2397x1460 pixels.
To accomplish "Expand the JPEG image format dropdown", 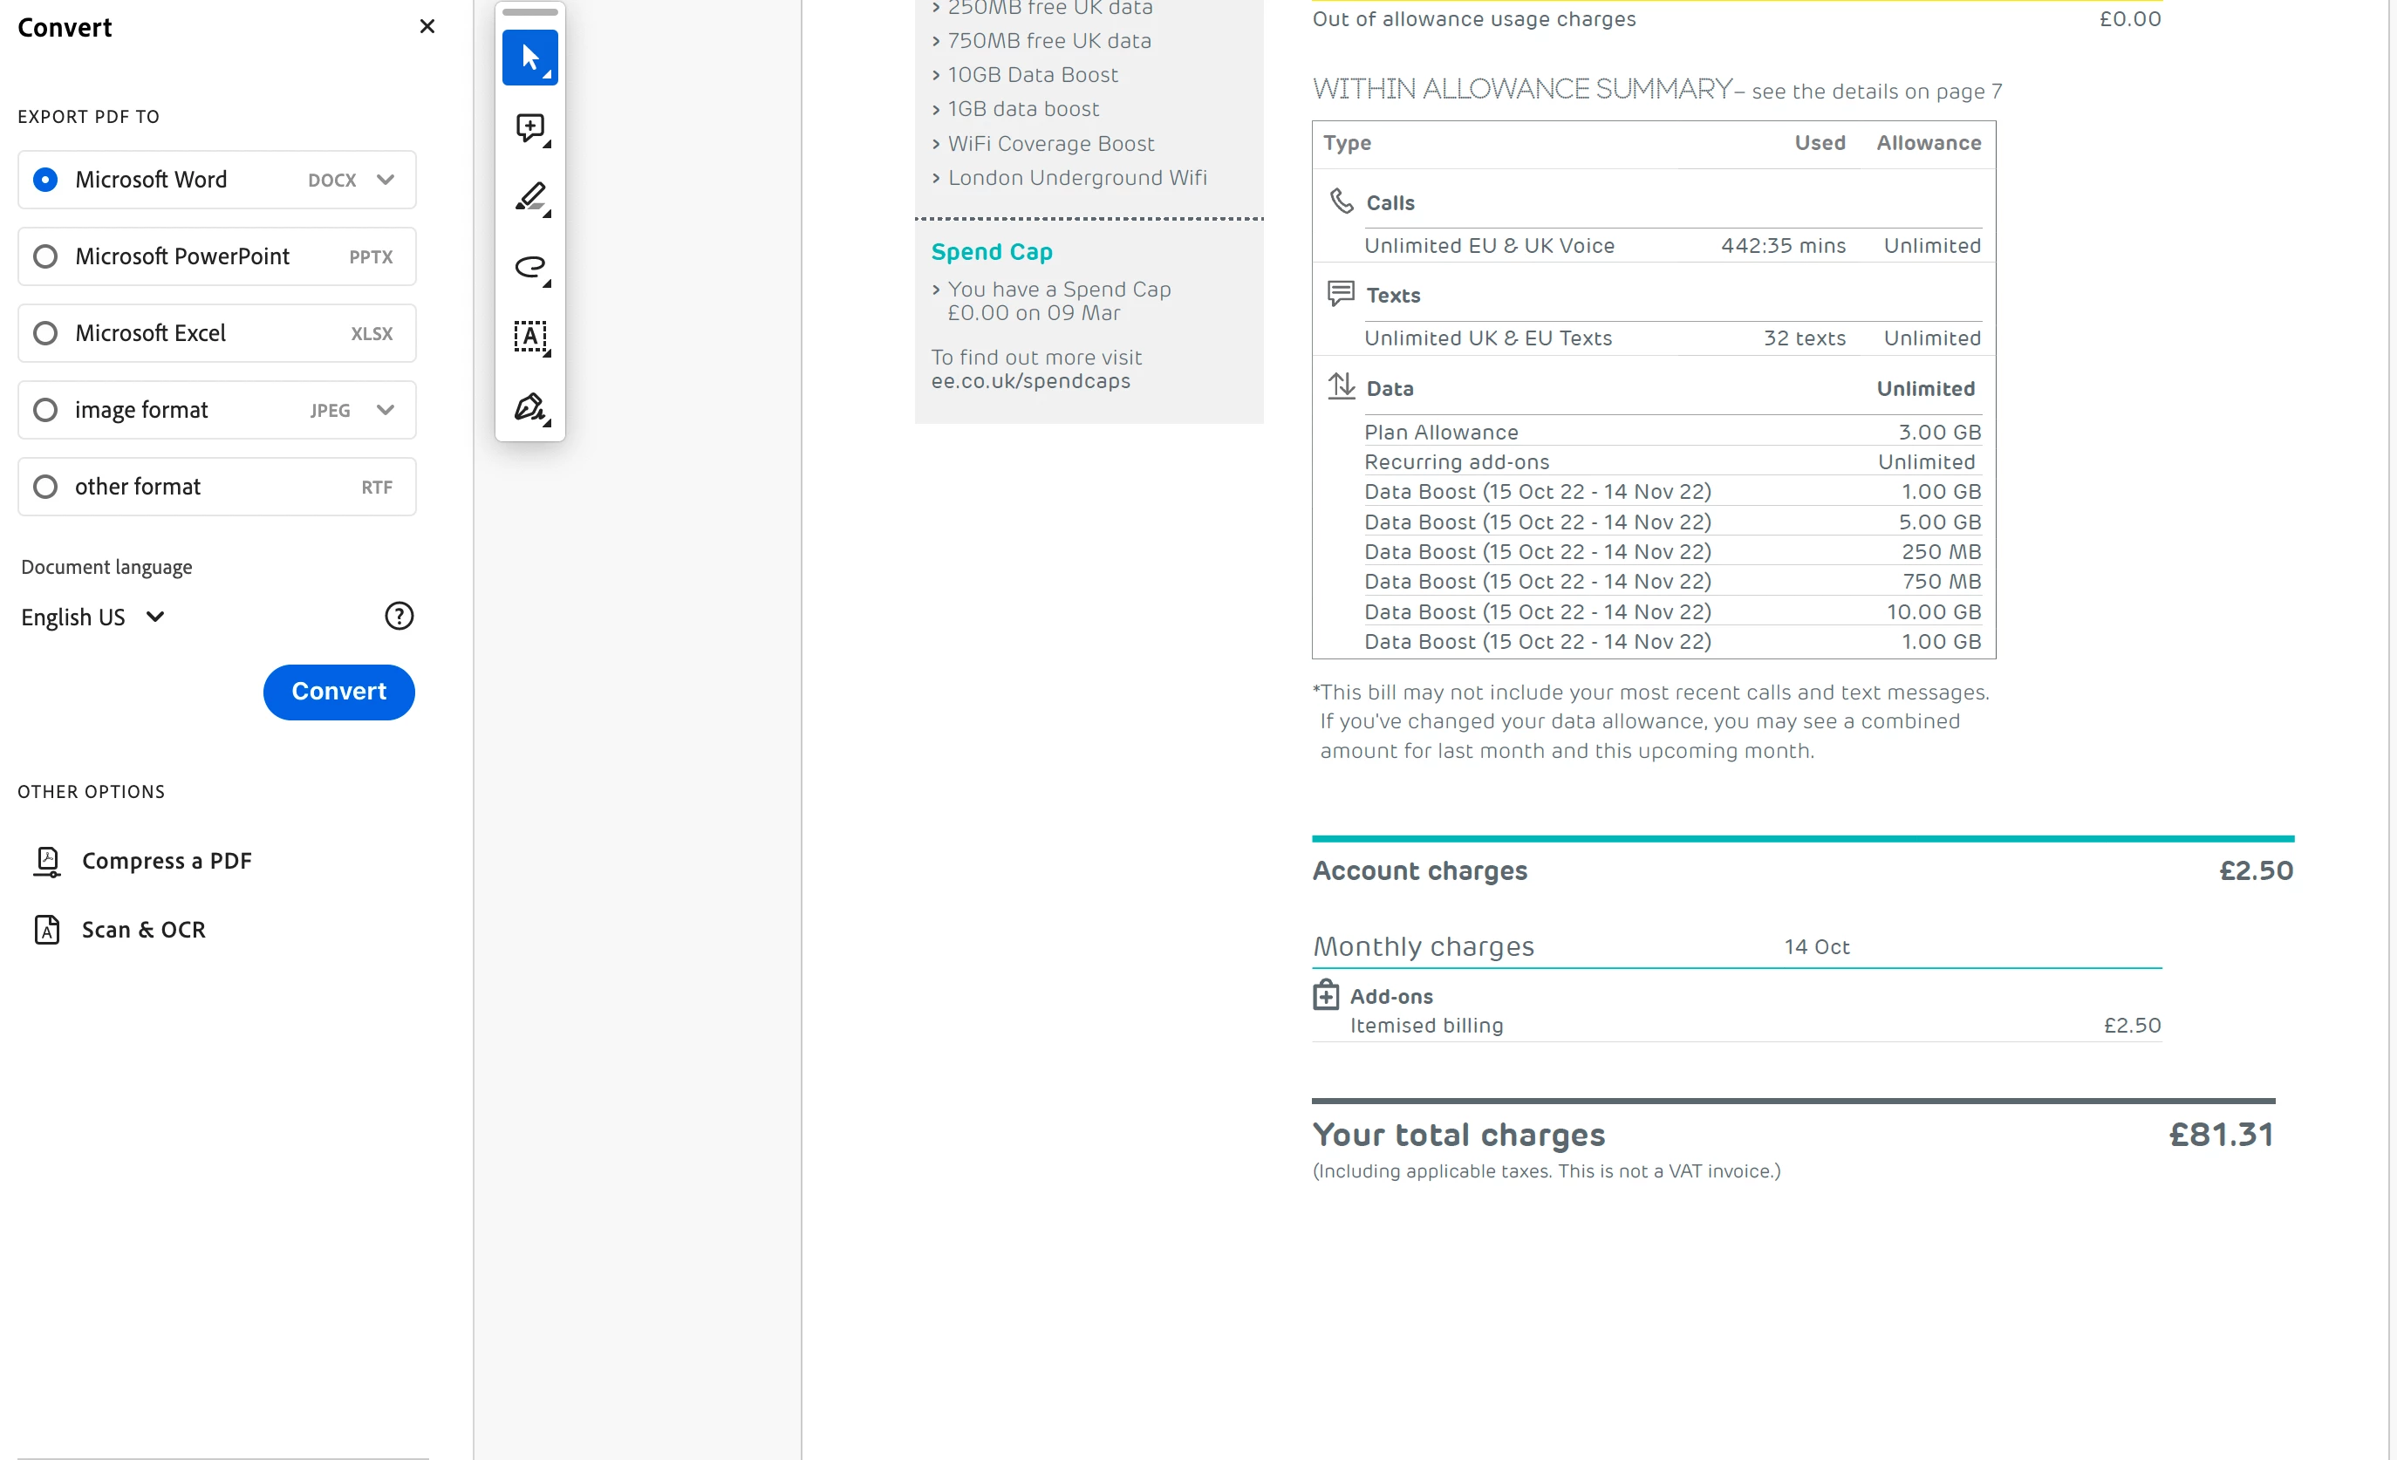I will 386,410.
